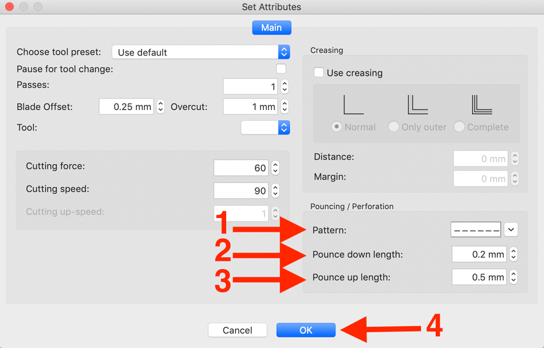Expand the Pattern chevron dropdown
This screenshot has width=544, height=348.
[511, 230]
